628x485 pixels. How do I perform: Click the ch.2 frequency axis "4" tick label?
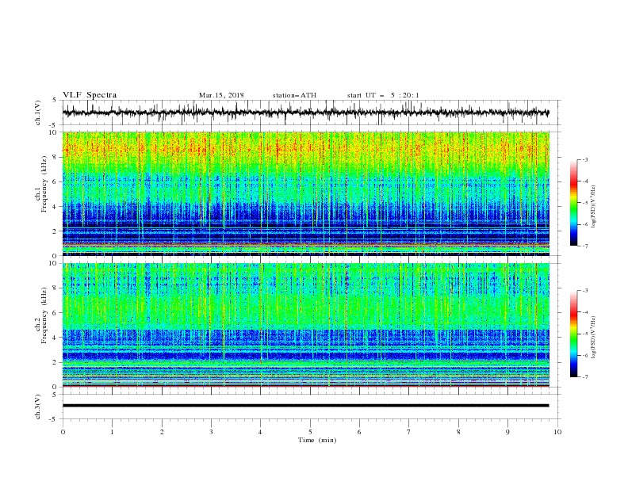pyautogui.click(x=56, y=338)
